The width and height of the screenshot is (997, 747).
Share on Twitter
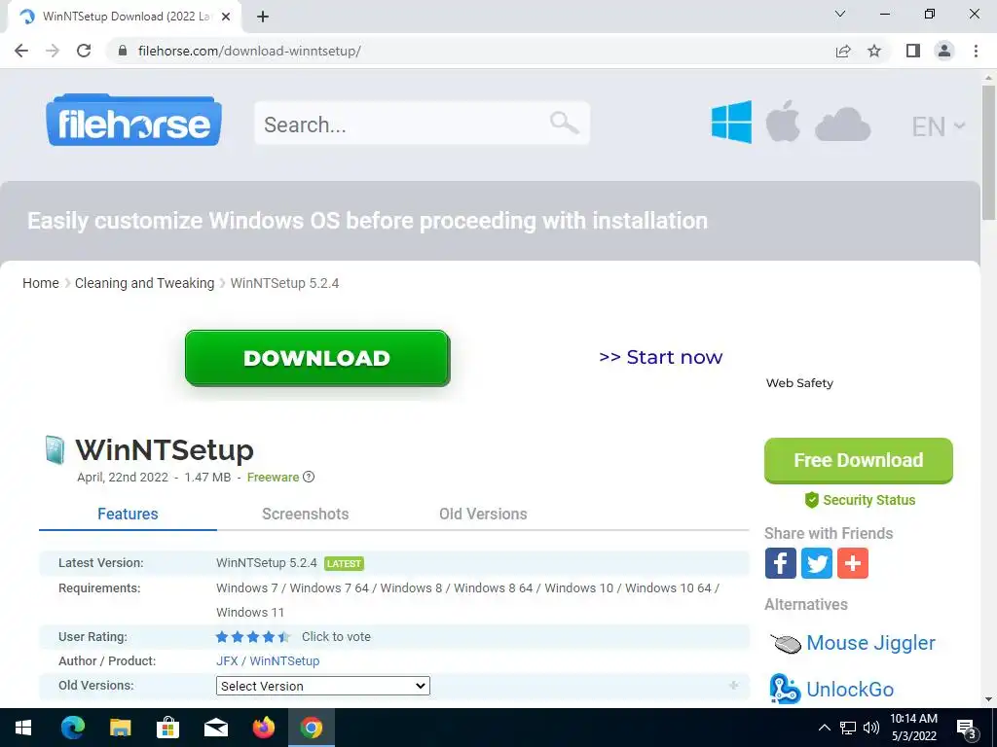point(817,563)
